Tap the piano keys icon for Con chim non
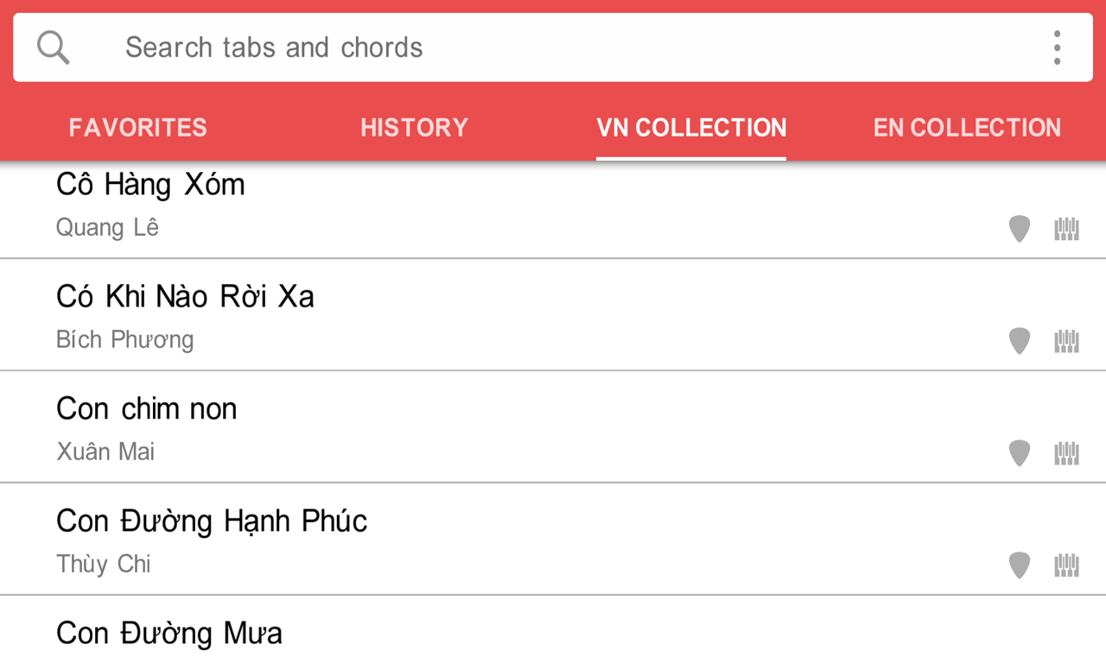Viewport: 1106px width, 663px height. point(1067,453)
